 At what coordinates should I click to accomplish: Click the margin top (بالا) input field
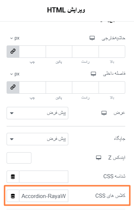pos(112,52)
